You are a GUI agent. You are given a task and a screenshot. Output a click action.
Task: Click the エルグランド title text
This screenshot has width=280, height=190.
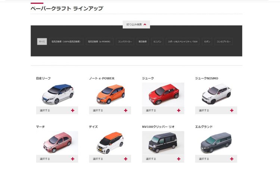pyautogui.click(x=204, y=127)
